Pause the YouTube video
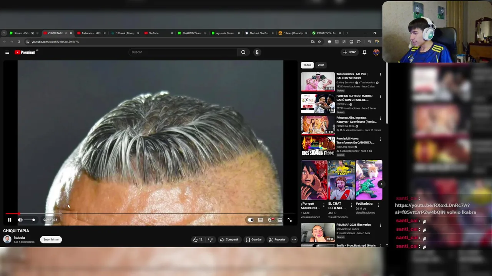 [10, 220]
